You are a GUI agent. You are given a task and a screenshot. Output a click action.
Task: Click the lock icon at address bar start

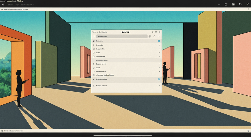[2, 9]
